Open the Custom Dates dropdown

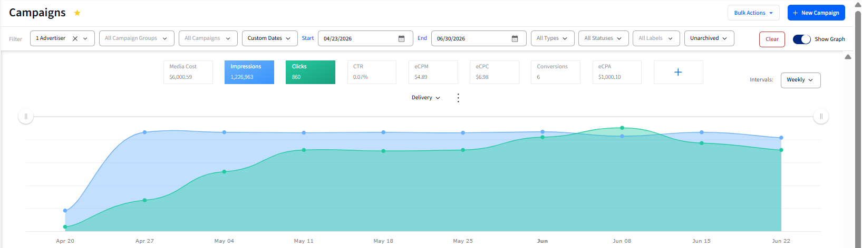click(x=269, y=38)
